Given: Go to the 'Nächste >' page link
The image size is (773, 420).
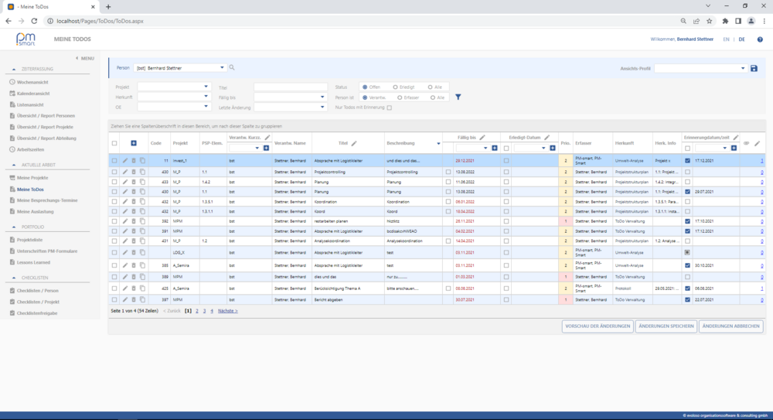Looking at the screenshot, I should click(x=227, y=310).
